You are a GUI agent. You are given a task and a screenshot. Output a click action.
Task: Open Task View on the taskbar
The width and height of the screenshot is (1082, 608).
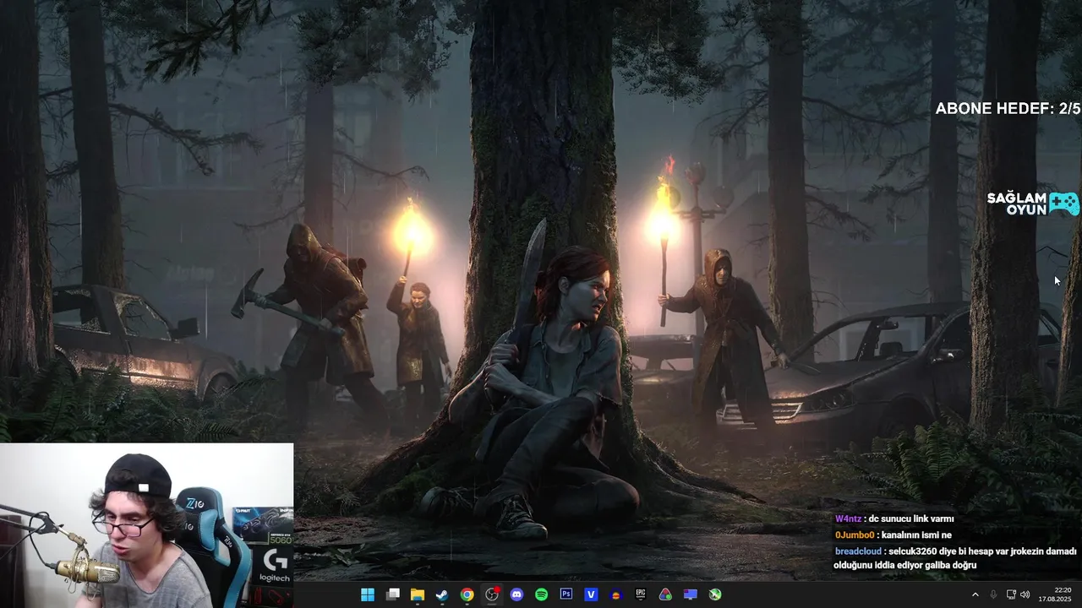pos(392,594)
